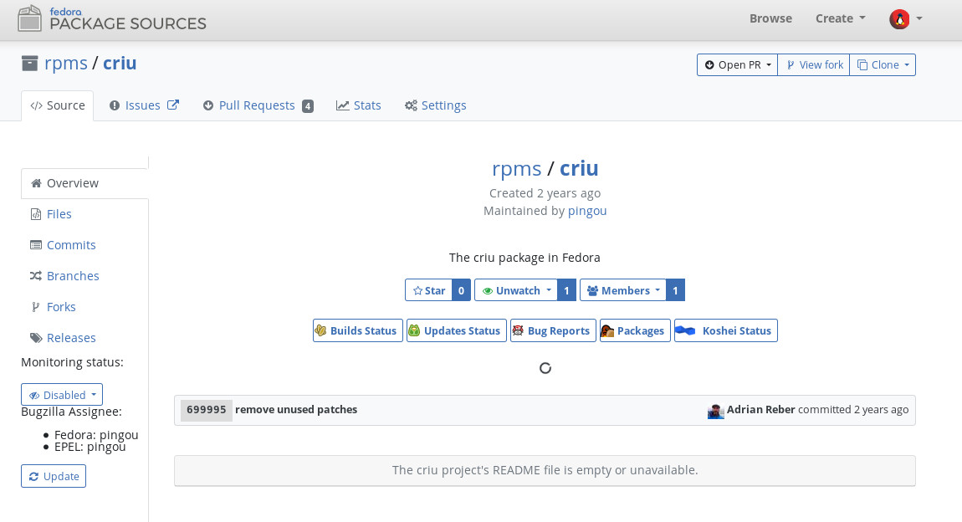Click the Files document icon
Screen dimensions: 962x522
(36, 214)
